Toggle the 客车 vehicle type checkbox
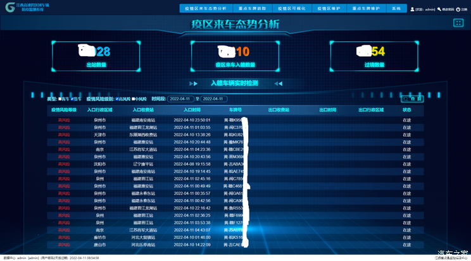 (60, 99)
